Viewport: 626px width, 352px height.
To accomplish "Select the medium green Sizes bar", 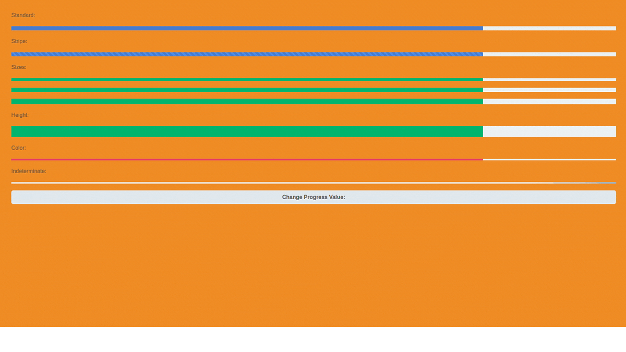I will (245, 89).
